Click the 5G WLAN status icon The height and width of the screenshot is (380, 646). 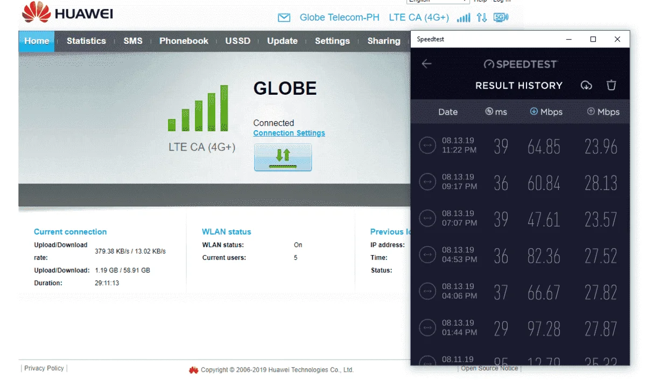click(x=501, y=18)
